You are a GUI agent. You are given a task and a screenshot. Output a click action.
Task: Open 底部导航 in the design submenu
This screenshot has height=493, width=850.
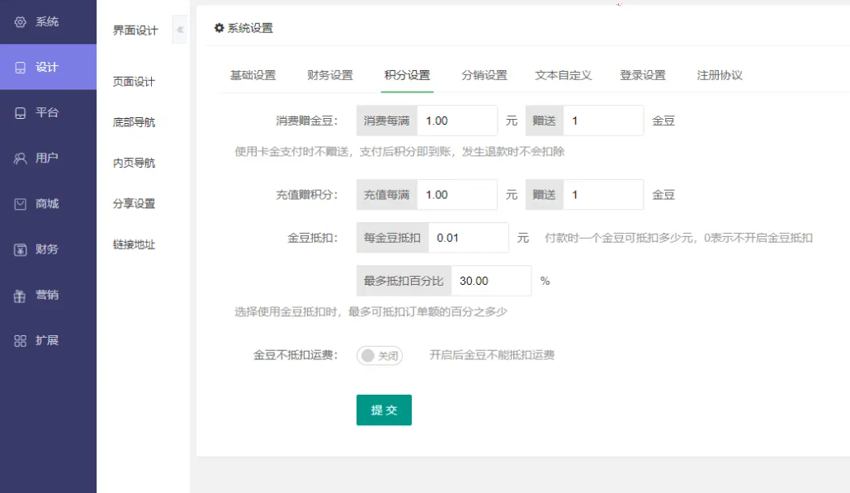[134, 122]
